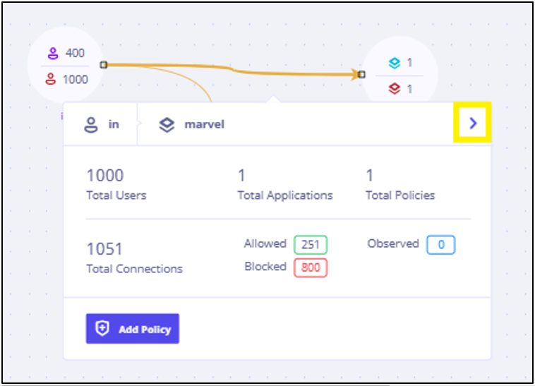
Task: Click the blue application layers icon
Action: coord(395,63)
